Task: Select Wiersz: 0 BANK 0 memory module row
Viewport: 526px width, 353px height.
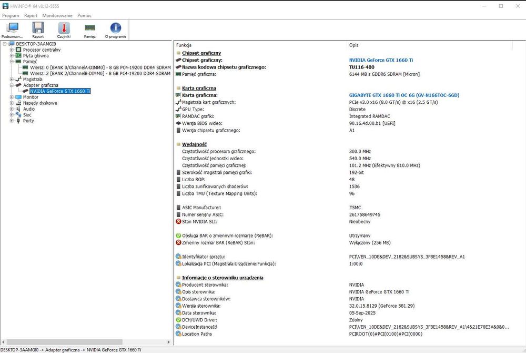Action: (x=100, y=67)
